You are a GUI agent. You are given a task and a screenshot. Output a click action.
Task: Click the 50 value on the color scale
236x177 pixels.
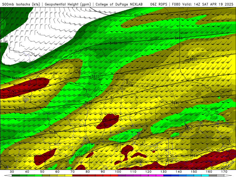(42, 172)
